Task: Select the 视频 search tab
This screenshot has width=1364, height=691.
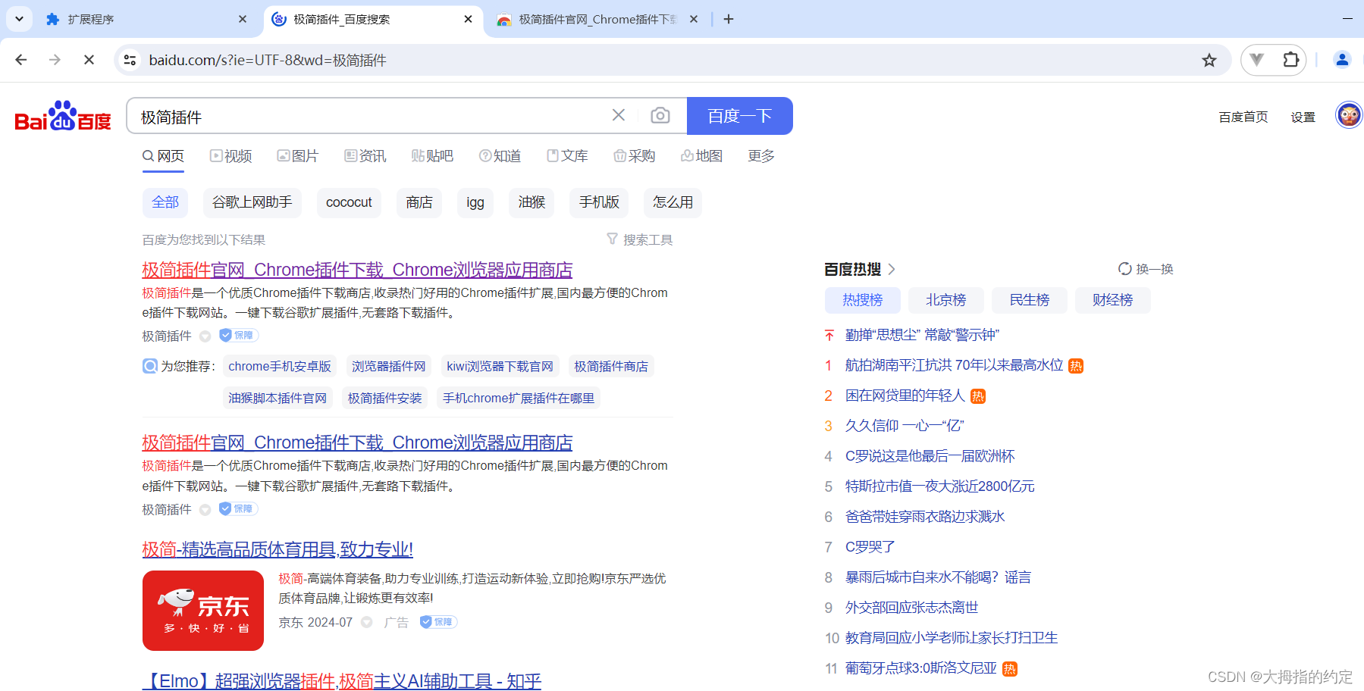Action: click(x=230, y=156)
